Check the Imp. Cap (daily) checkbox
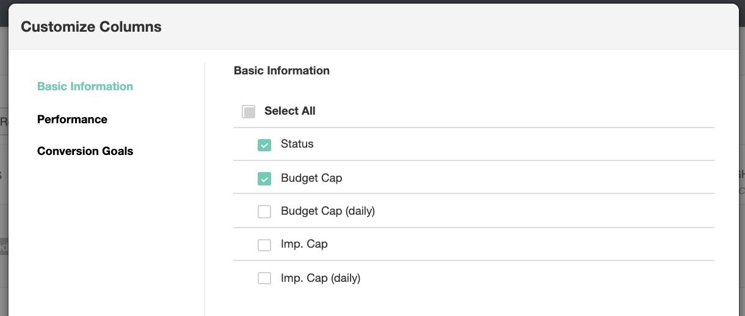The height and width of the screenshot is (316, 745). pyautogui.click(x=264, y=278)
